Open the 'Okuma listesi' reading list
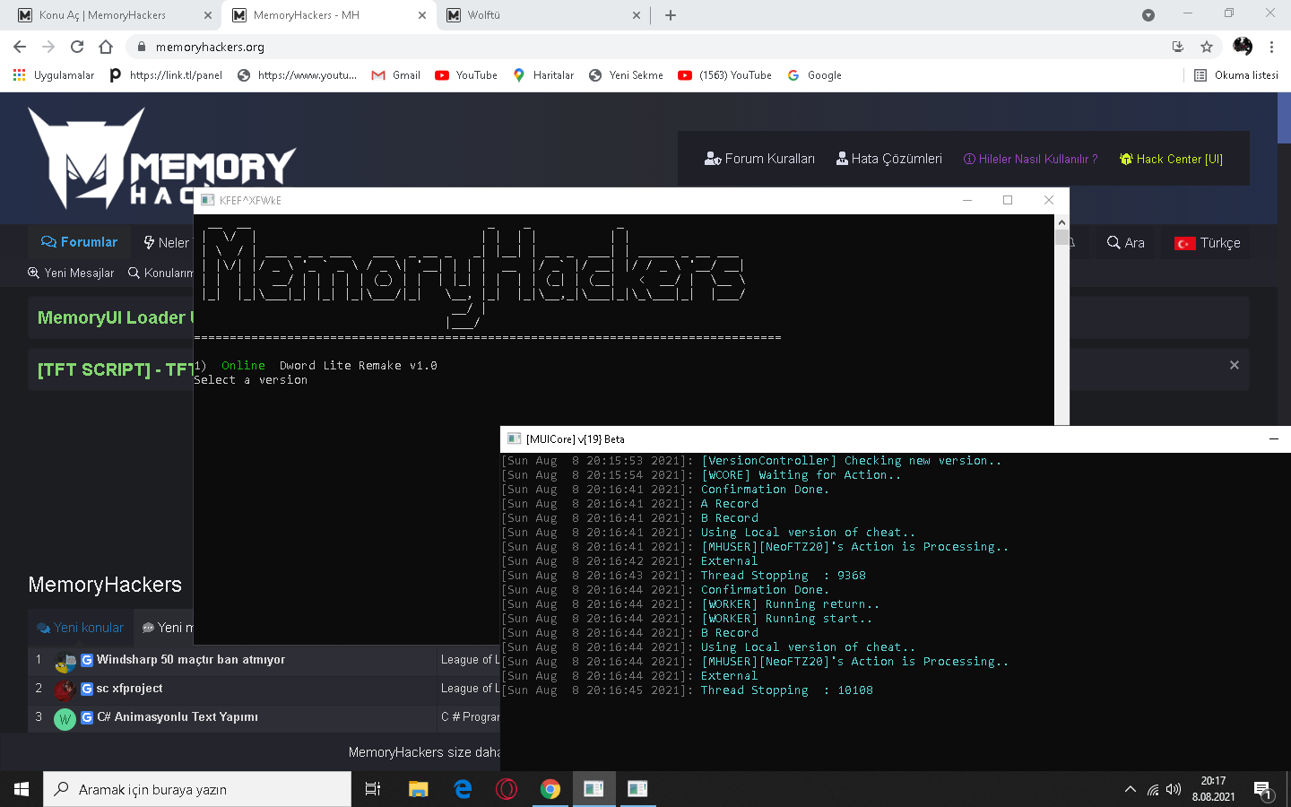The height and width of the screenshot is (807, 1291). (1236, 75)
